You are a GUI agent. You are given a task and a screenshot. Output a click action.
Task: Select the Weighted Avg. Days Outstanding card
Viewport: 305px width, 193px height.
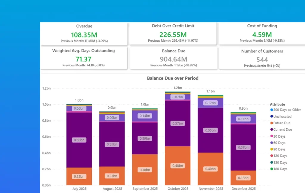coord(84,58)
